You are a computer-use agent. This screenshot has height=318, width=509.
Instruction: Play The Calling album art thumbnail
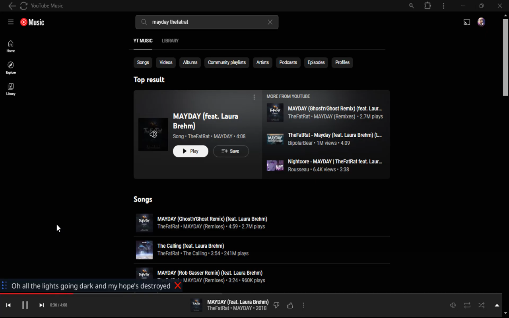pyautogui.click(x=144, y=250)
